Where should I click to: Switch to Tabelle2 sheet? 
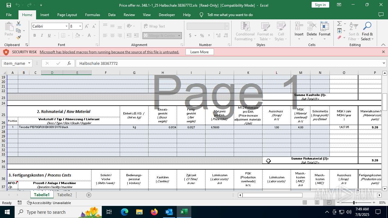coord(65,195)
